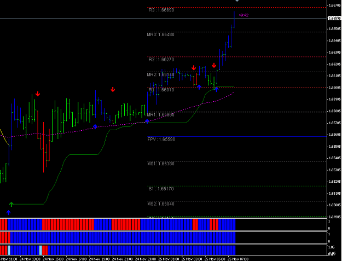Select the blue FPV horizontal pivot line
The width and height of the screenshot is (342, 261).
point(237,136)
